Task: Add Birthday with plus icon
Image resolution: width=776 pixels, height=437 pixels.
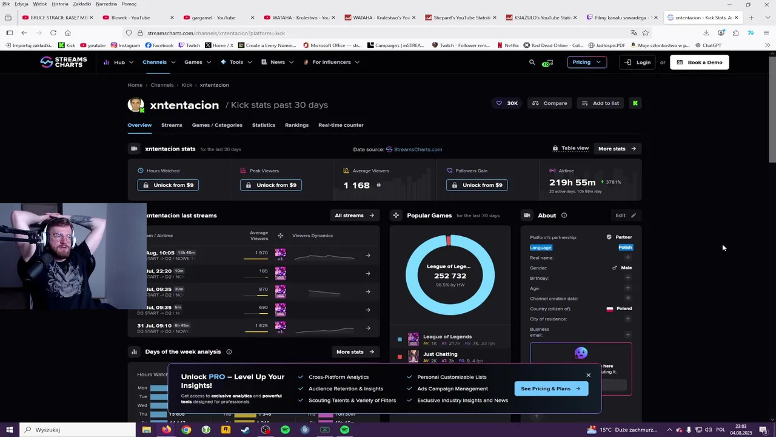Action: click(628, 278)
